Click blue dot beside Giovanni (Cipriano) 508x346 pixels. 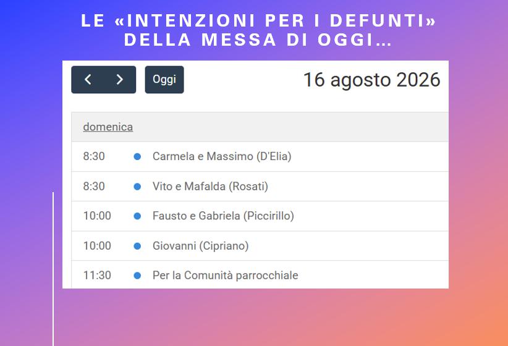pyautogui.click(x=137, y=247)
